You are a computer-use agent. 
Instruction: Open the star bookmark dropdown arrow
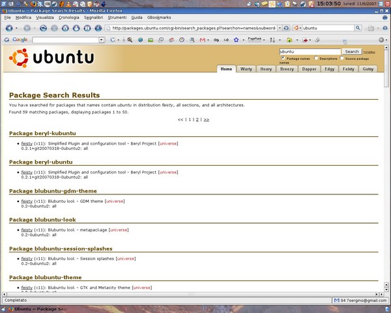click(x=243, y=40)
